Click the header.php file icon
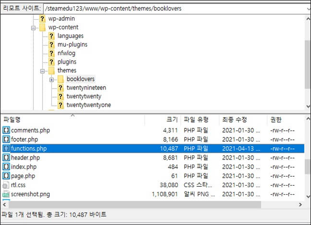The width and height of the screenshot is (311, 225). (x=6, y=157)
